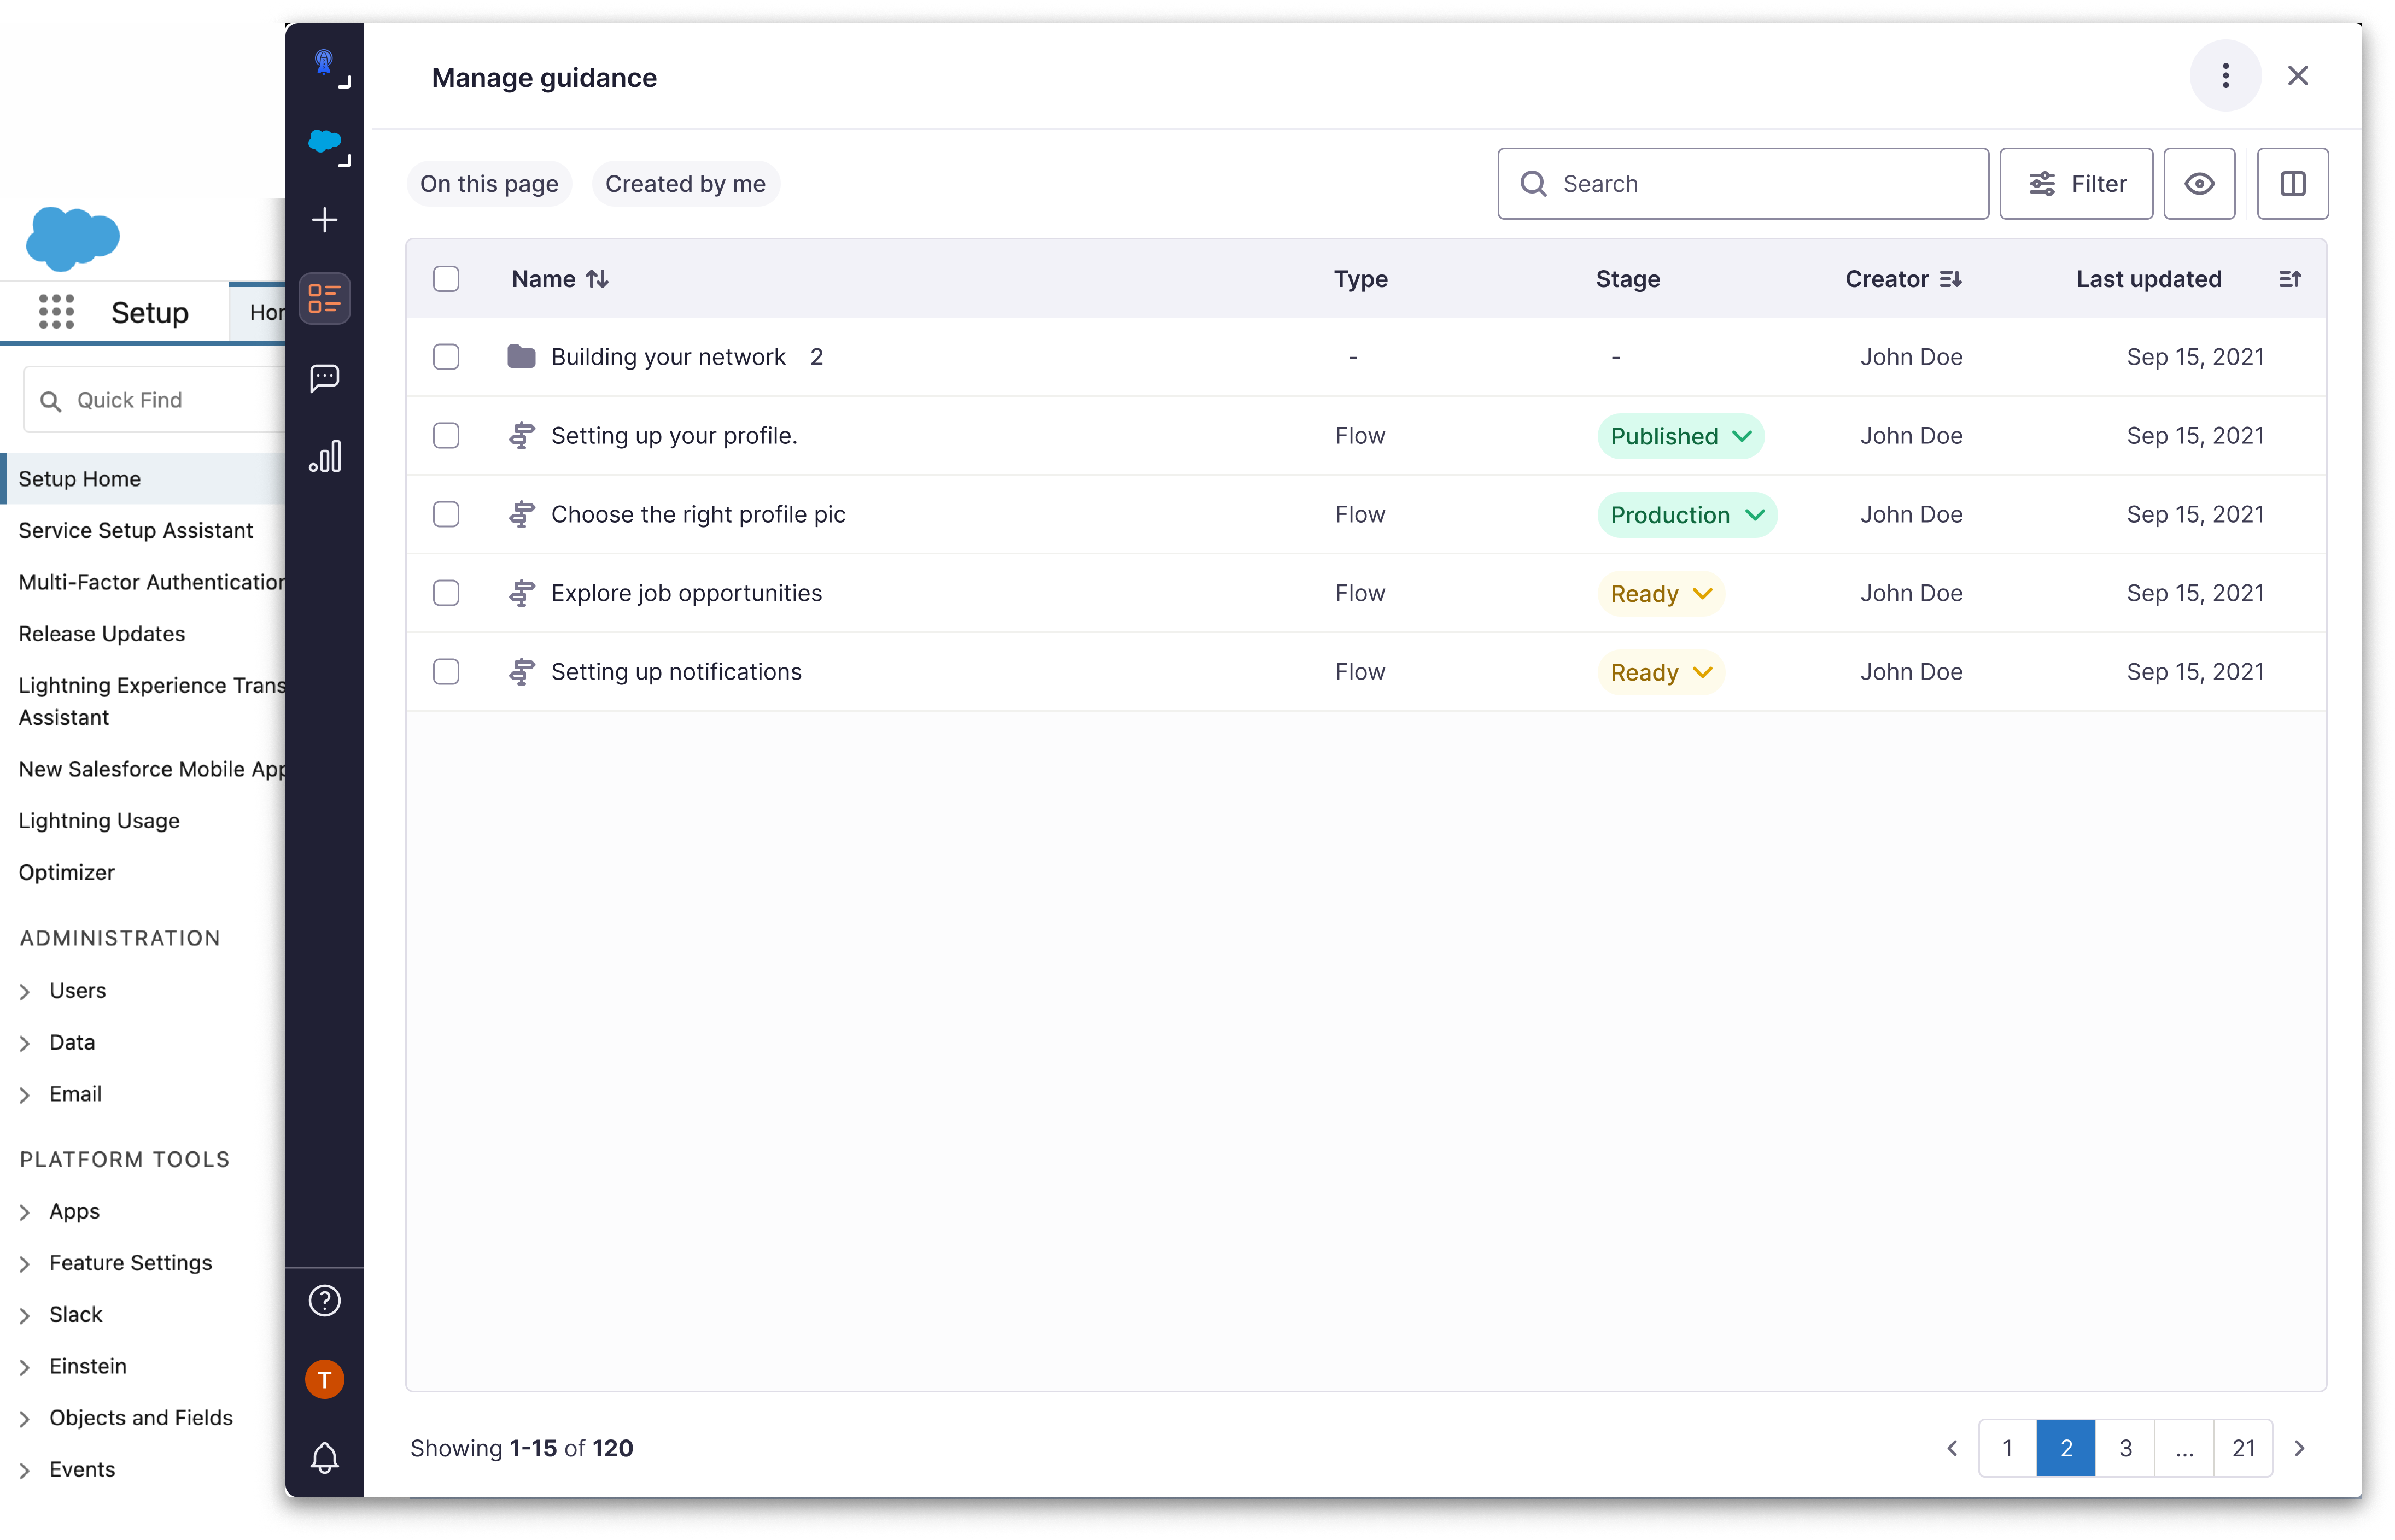Viewport: 2395px width, 1540px height.
Task: Click the columns layout icon button
Action: 2292,184
